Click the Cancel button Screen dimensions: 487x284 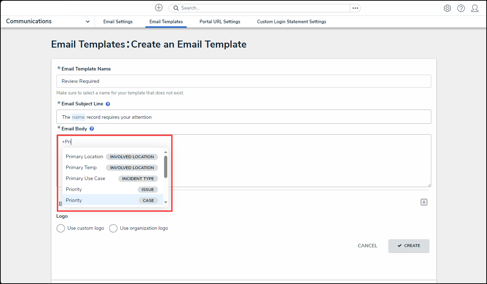tap(367, 246)
